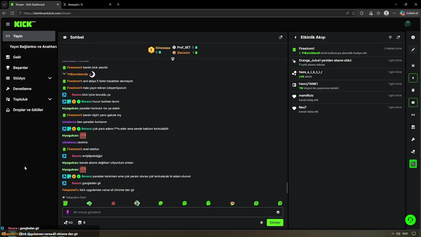Image resolution: width=421 pixels, height=237 pixels.
Task: Insert the halo angel Kick emote
Action: point(65,203)
